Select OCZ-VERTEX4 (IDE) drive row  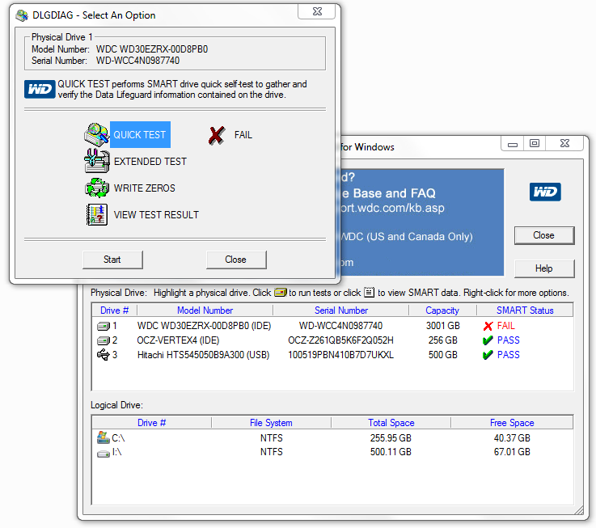click(332, 340)
